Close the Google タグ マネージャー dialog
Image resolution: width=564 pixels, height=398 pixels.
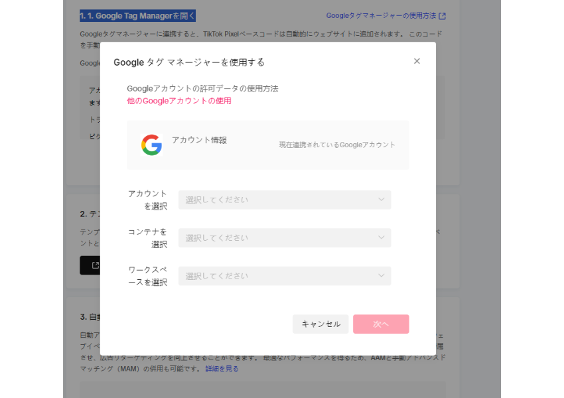(x=417, y=61)
